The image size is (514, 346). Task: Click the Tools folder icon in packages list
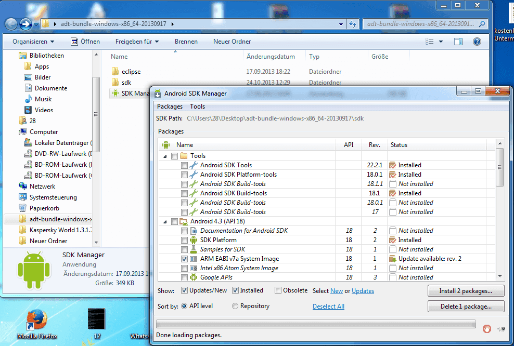click(184, 156)
